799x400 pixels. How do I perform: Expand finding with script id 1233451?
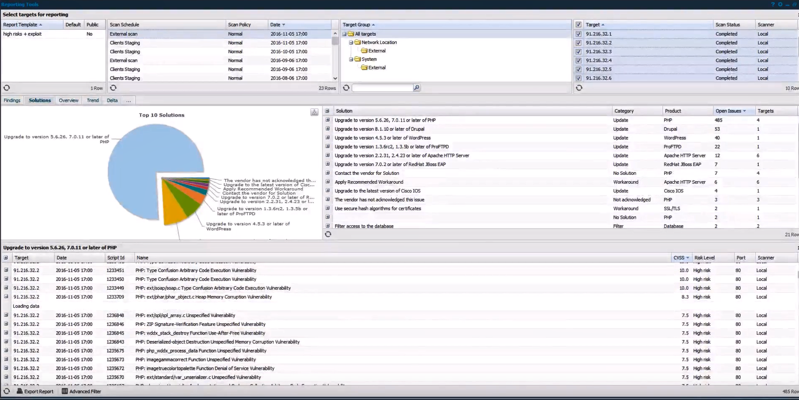pos(6,270)
